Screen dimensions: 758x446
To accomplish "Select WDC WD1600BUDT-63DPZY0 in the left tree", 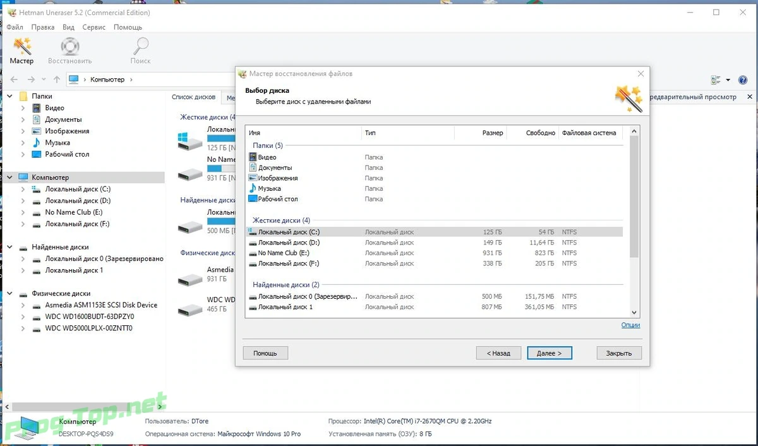I will tap(90, 316).
